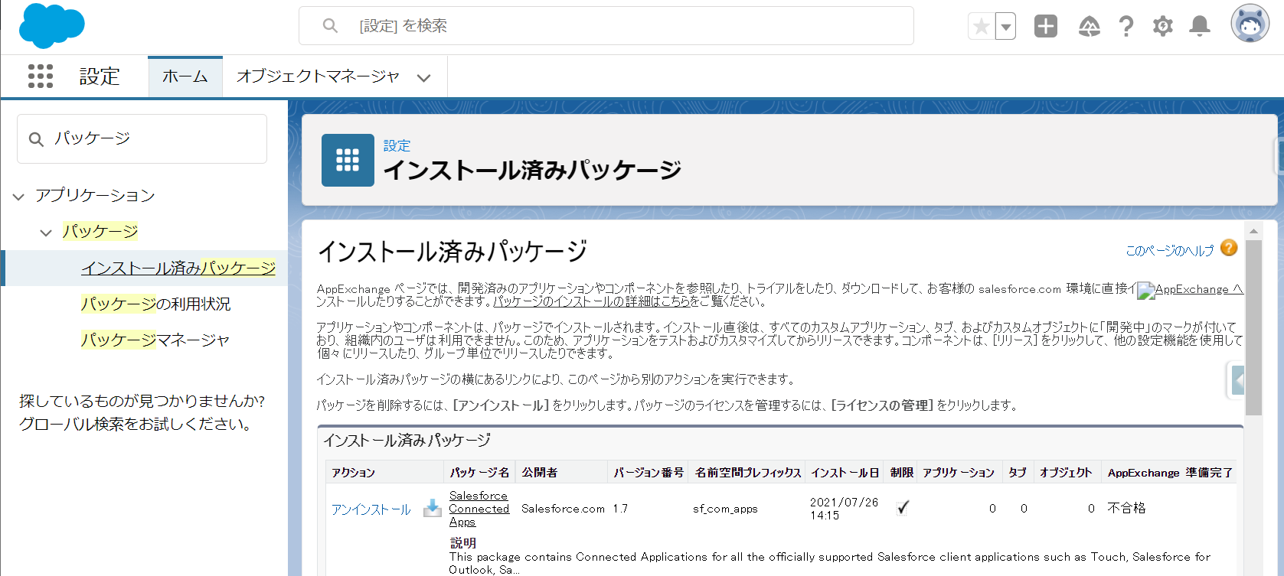Focus the [設定] を検索 search field

point(606,26)
